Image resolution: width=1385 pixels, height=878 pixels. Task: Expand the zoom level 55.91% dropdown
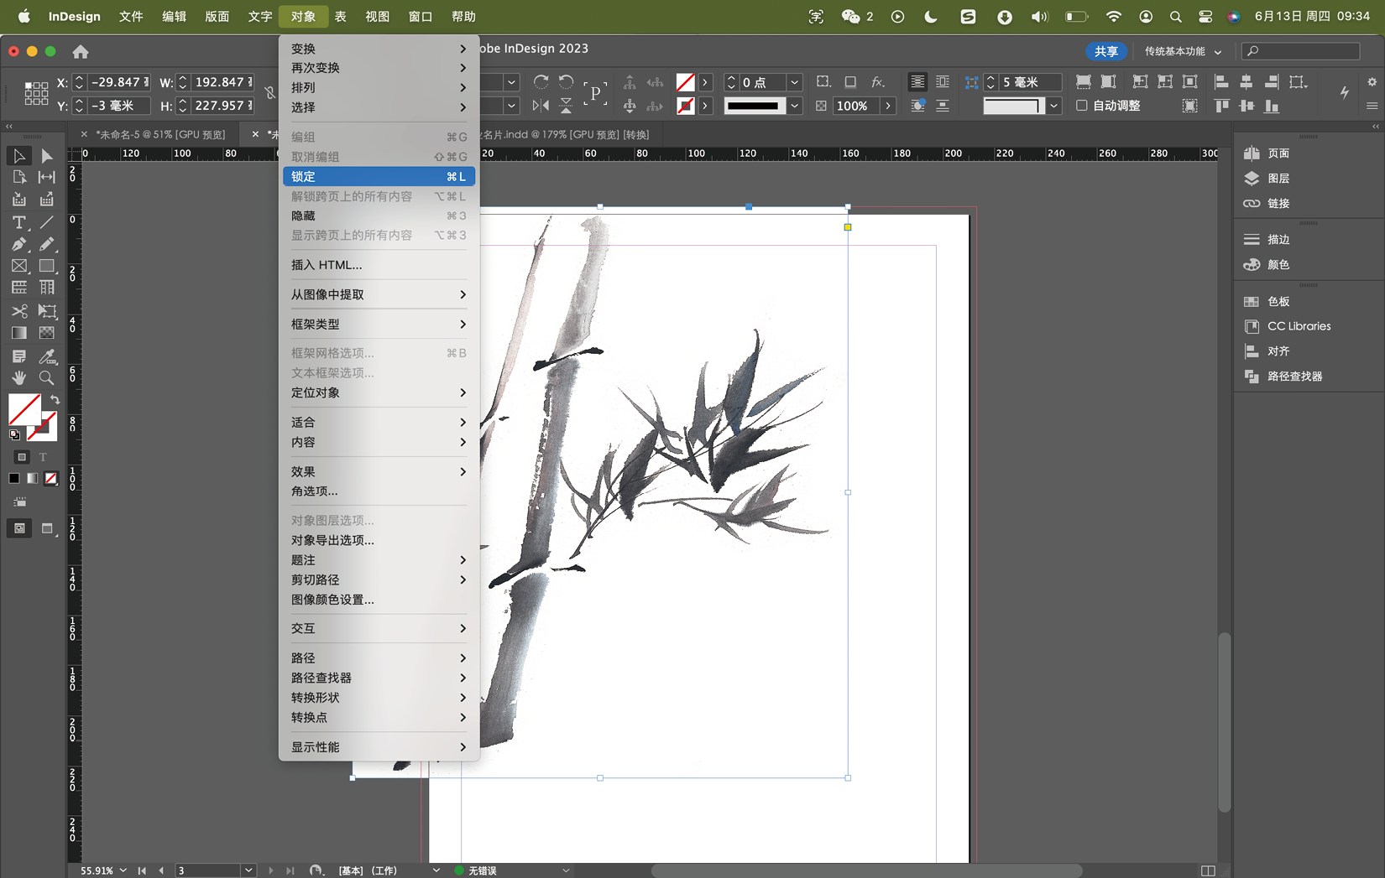123,870
